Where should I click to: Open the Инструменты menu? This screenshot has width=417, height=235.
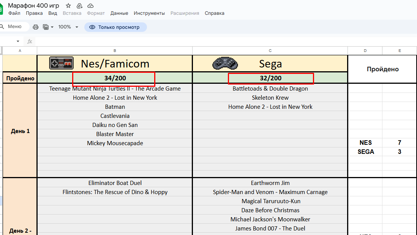[149, 13]
